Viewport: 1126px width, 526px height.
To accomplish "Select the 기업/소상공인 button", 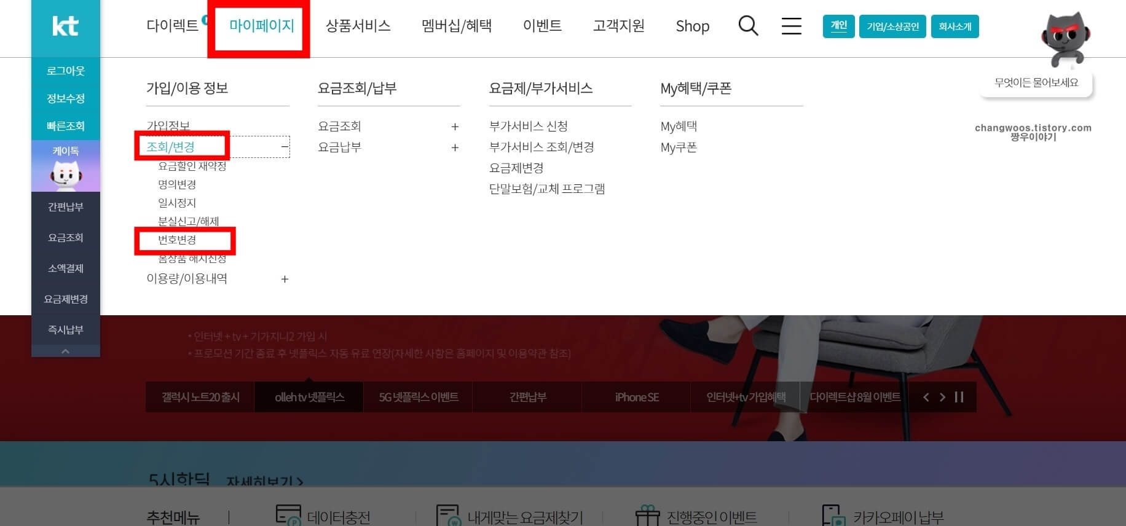I will click(x=892, y=26).
